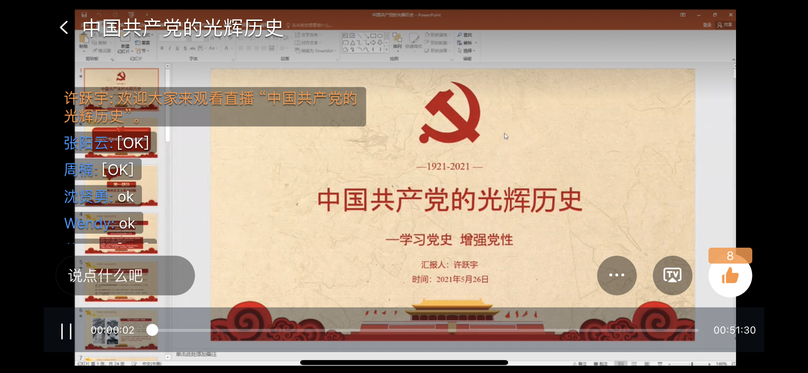Click the 1921-2021 text on the slide
The image size is (808, 373).
pyautogui.click(x=449, y=166)
